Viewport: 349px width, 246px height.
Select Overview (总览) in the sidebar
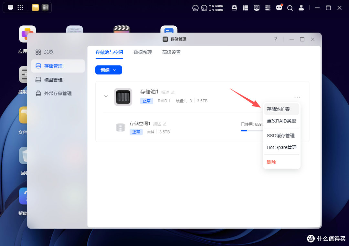tap(58, 52)
